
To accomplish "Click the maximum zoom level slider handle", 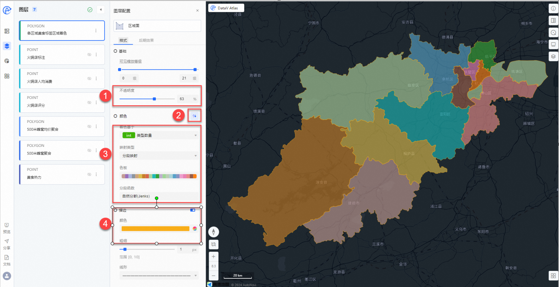I will click(195, 69).
